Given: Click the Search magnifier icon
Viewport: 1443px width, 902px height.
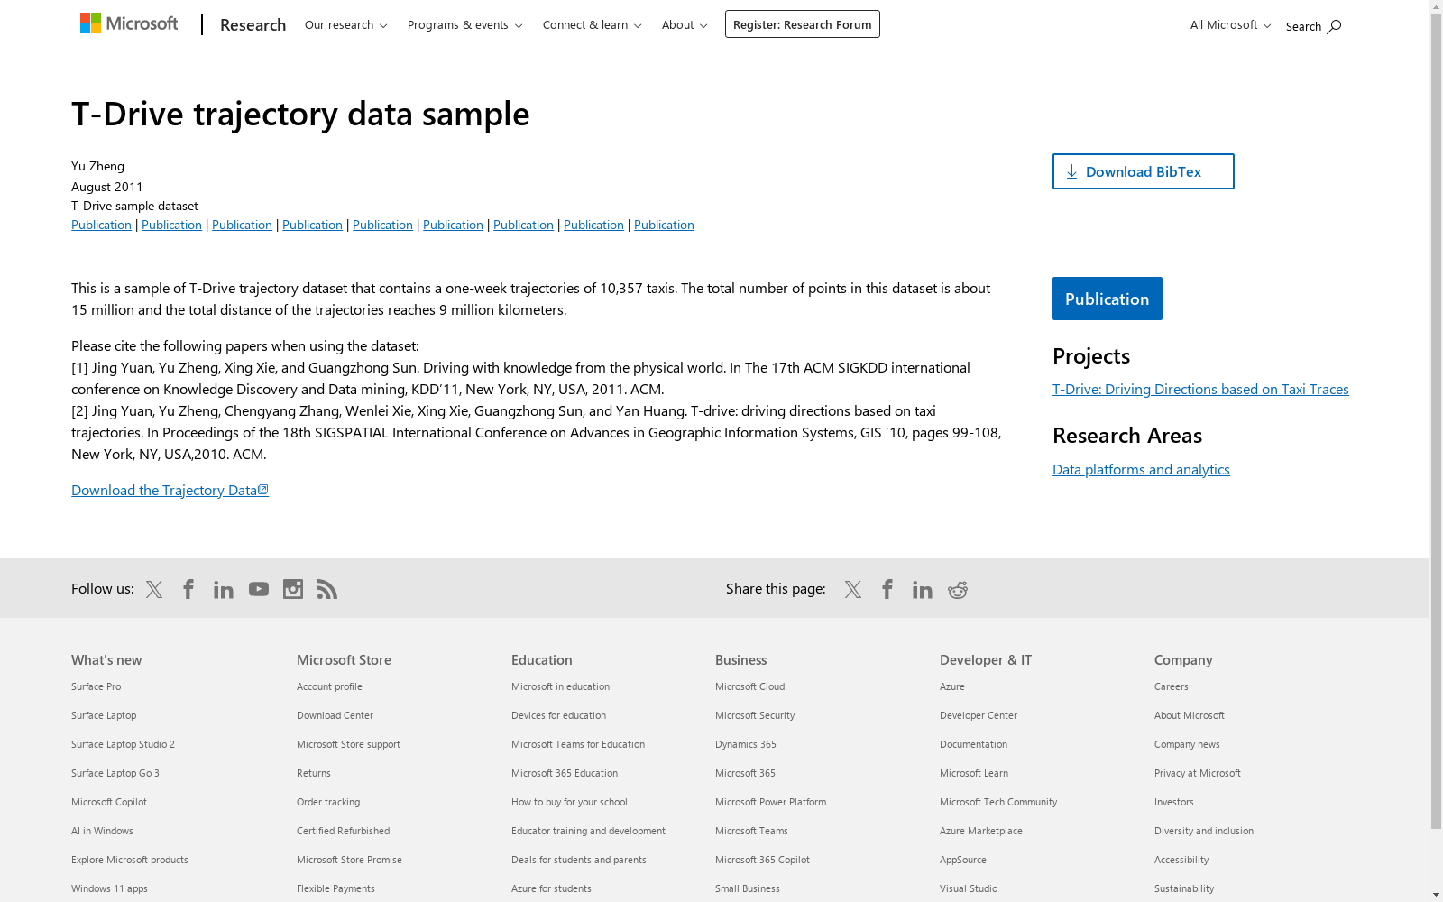Looking at the screenshot, I should click(x=1334, y=26).
